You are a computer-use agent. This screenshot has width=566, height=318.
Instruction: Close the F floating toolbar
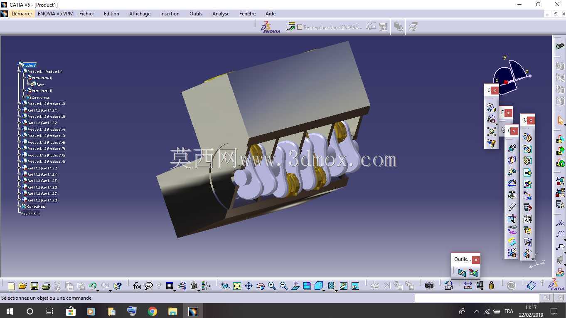pos(508,112)
